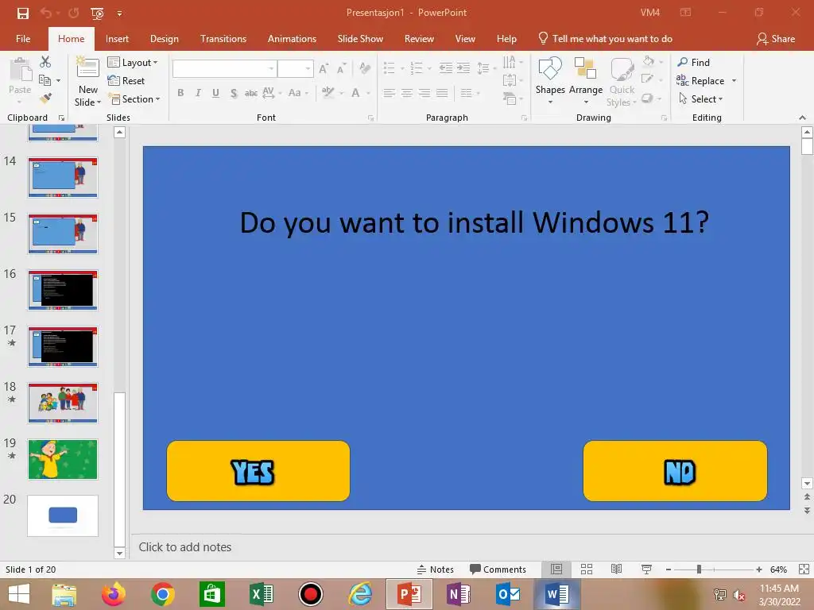Open Convert to SmartArt icon

510,98
